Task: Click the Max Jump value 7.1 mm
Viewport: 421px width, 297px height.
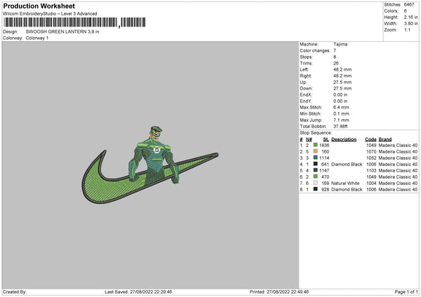Action: (x=341, y=120)
